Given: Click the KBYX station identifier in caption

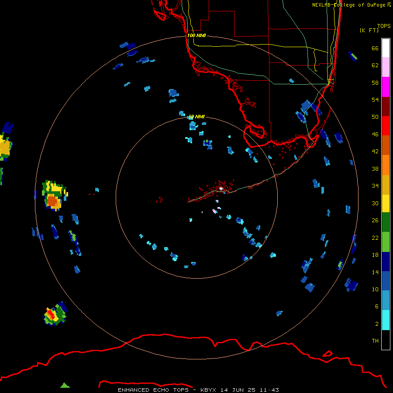Looking at the screenshot, I should click(208, 390).
